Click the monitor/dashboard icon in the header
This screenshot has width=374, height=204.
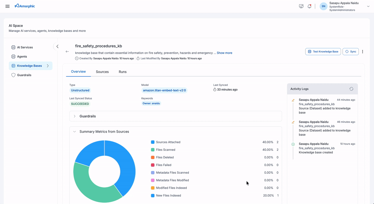point(301,6)
